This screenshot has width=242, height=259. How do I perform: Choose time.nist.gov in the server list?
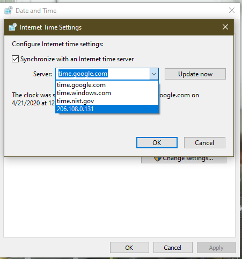107,101
